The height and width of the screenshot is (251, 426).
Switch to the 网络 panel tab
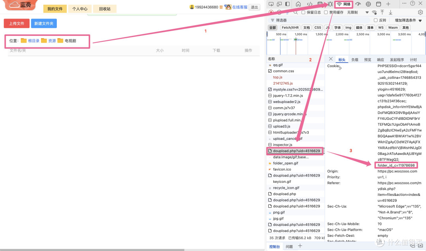[x=344, y=4]
